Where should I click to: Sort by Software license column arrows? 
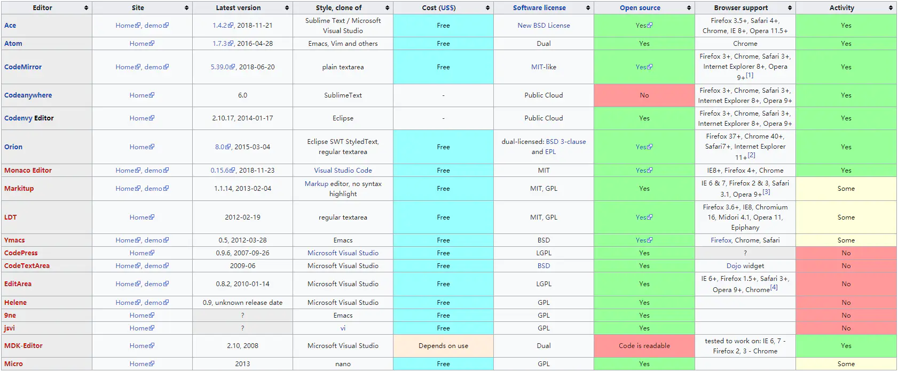588,8
